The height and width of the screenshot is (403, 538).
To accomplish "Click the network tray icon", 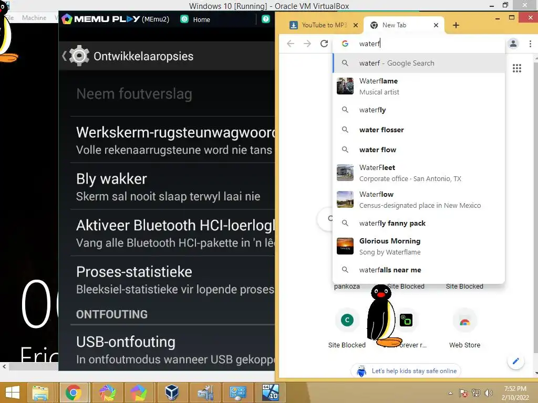I will [x=476, y=393].
